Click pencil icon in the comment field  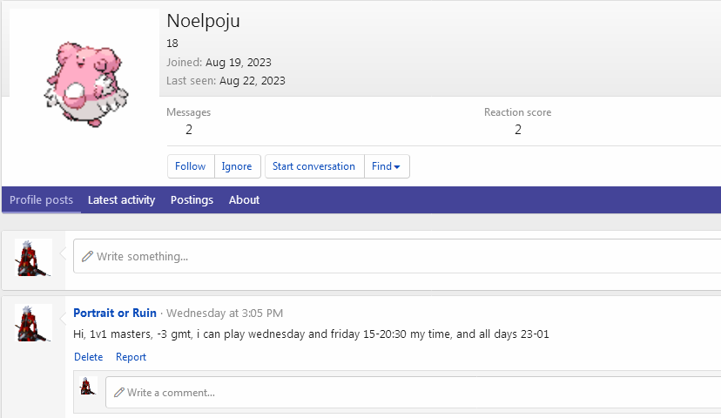click(119, 393)
